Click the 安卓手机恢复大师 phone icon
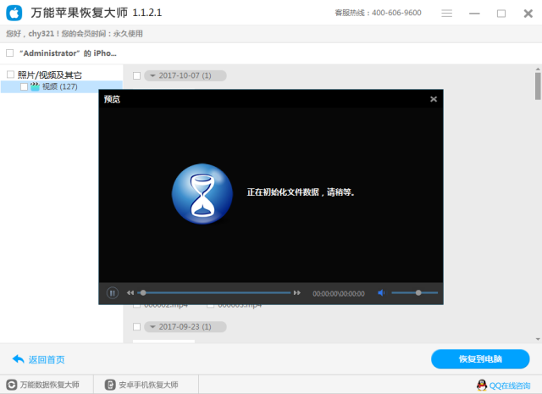The width and height of the screenshot is (542, 394). pyautogui.click(x=110, y=385)
